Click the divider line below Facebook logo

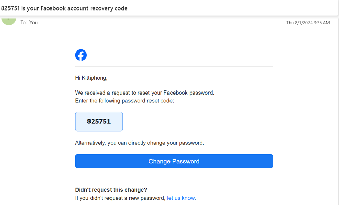[174, 67]
